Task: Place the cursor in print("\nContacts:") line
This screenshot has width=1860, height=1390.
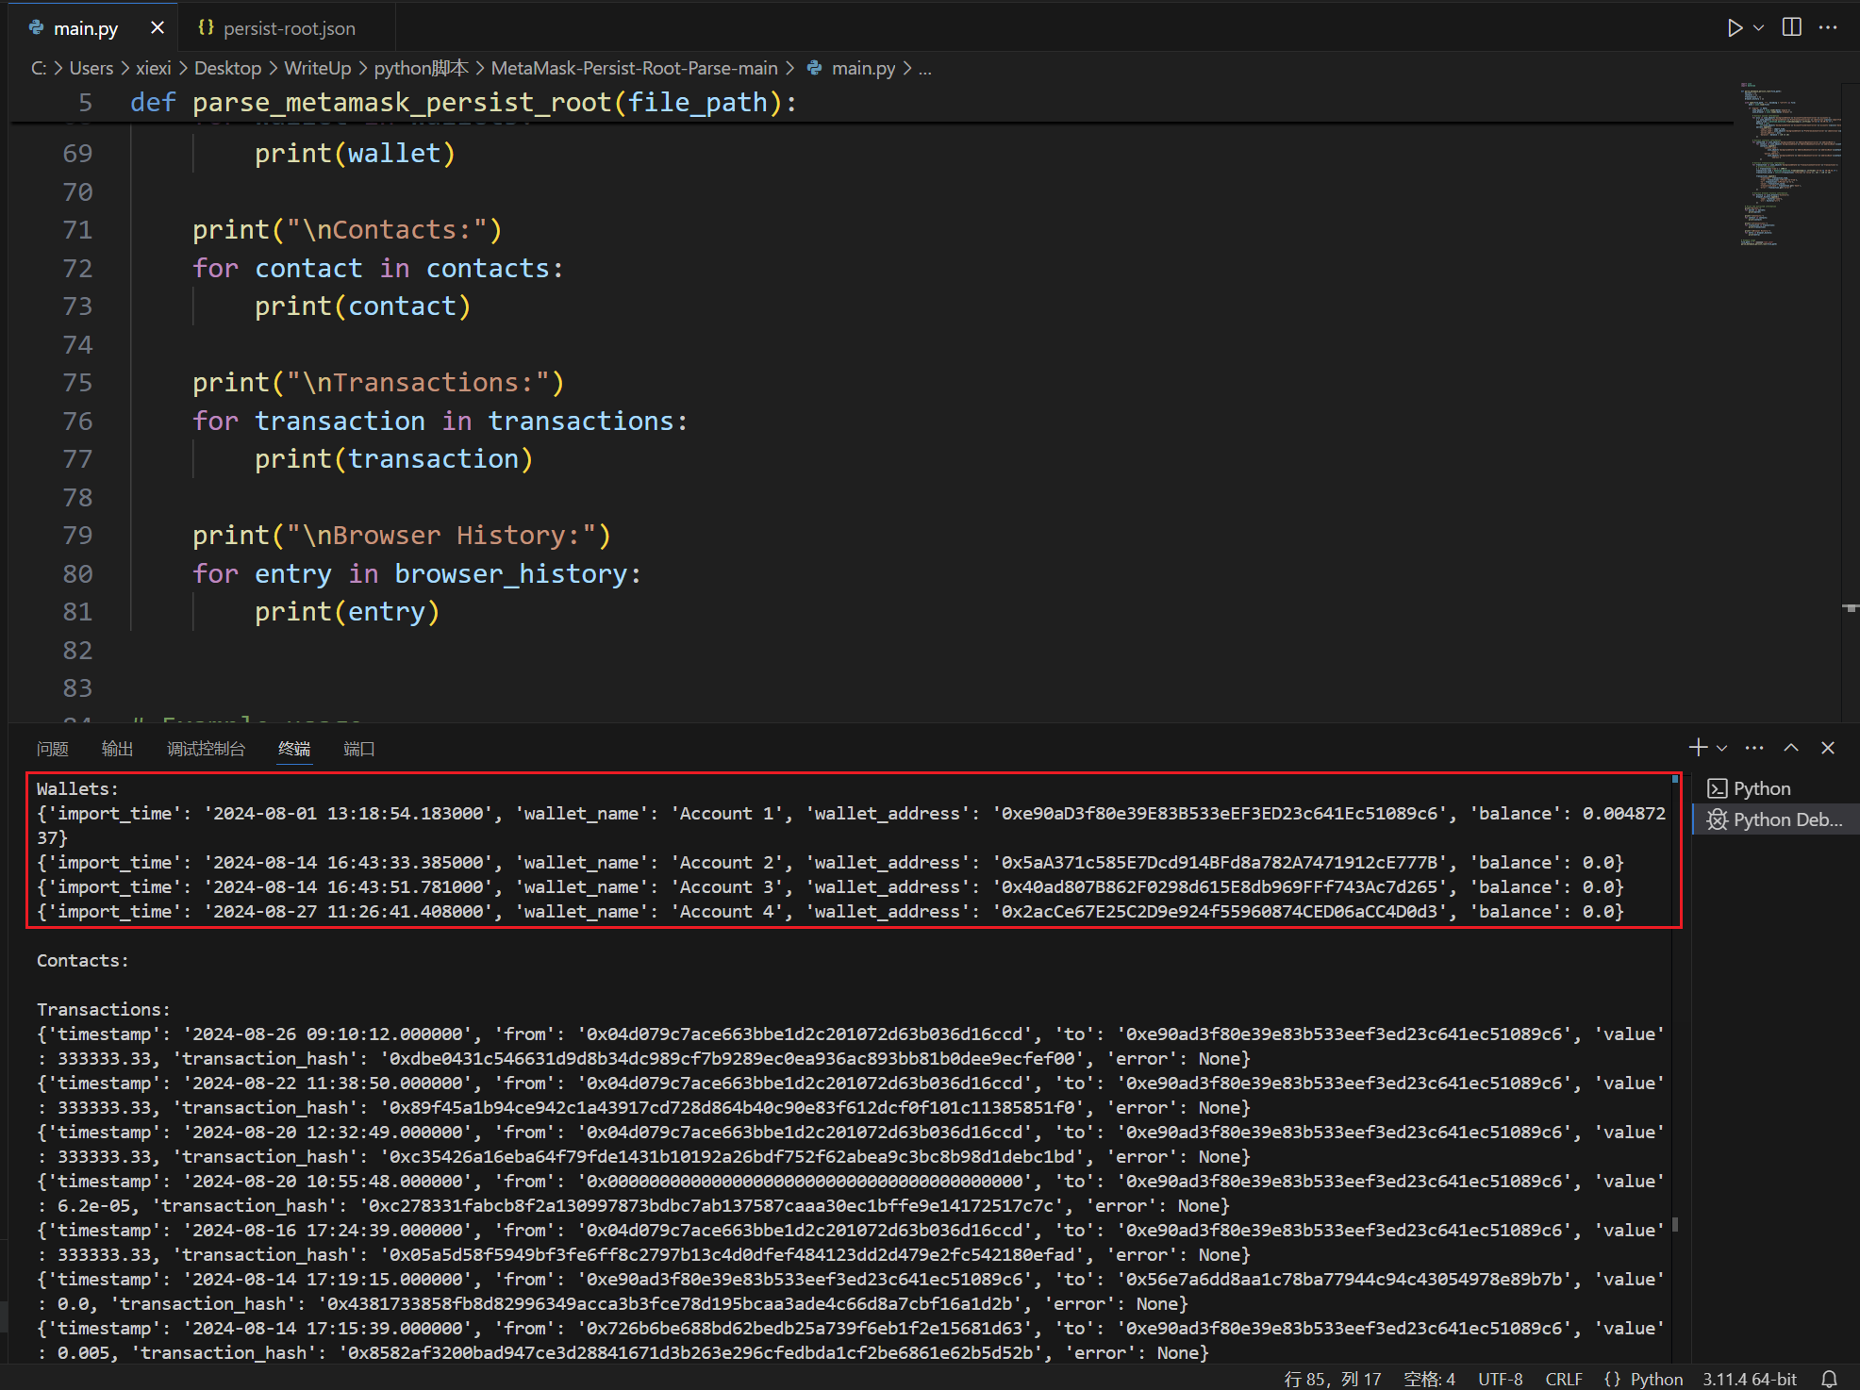Action: (x=347, y=229)
